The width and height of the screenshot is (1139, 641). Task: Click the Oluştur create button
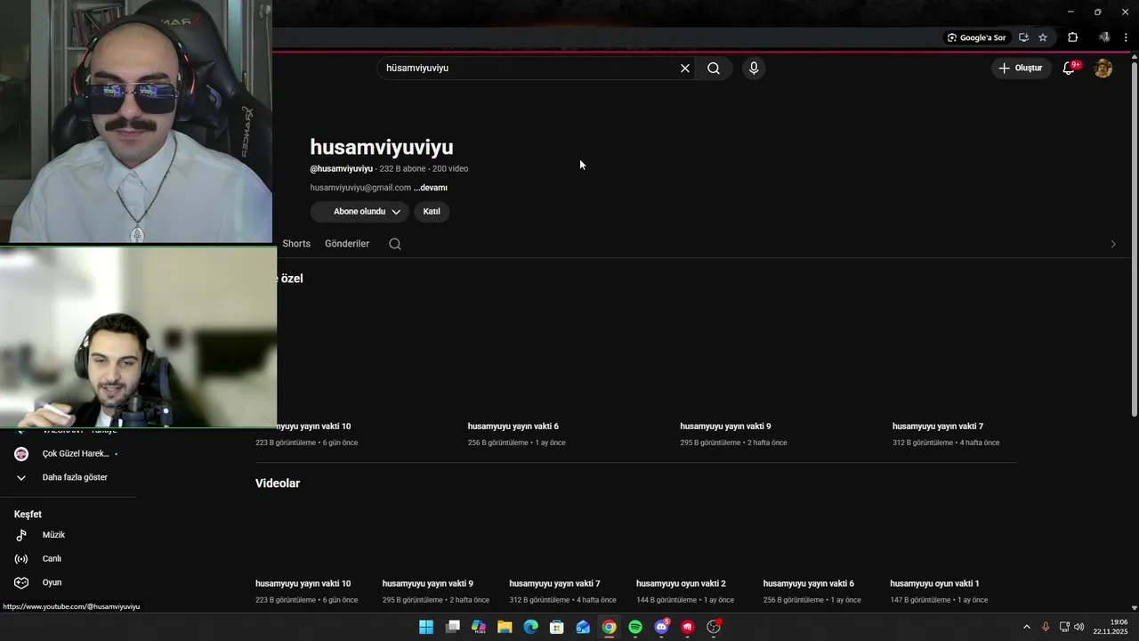[x=1021, y=69]
